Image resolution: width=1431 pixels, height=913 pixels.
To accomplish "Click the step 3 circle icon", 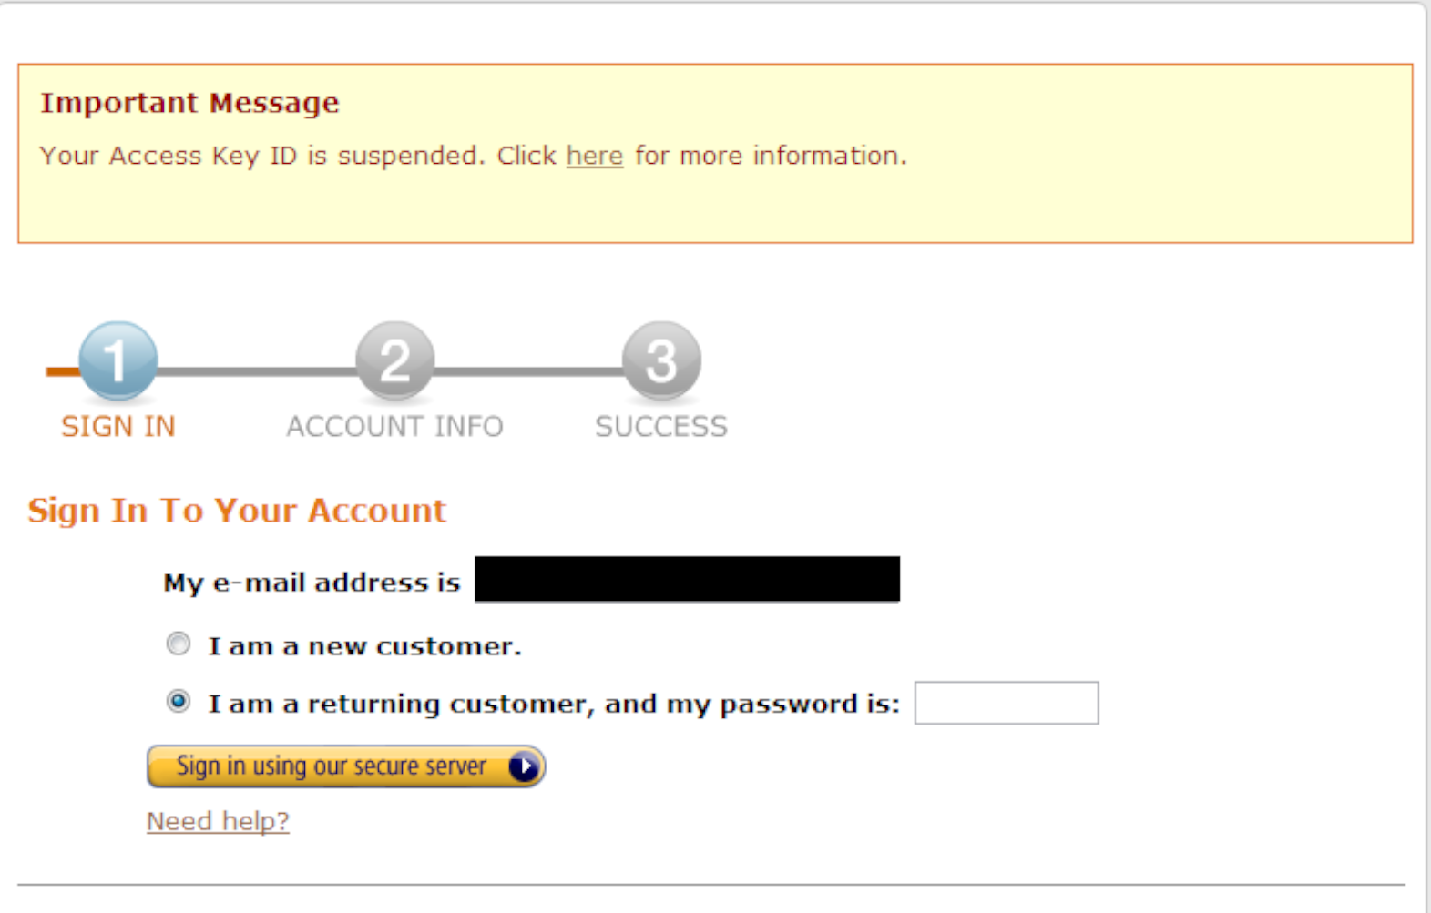I will pyautogui.click(x=661, y=360).
